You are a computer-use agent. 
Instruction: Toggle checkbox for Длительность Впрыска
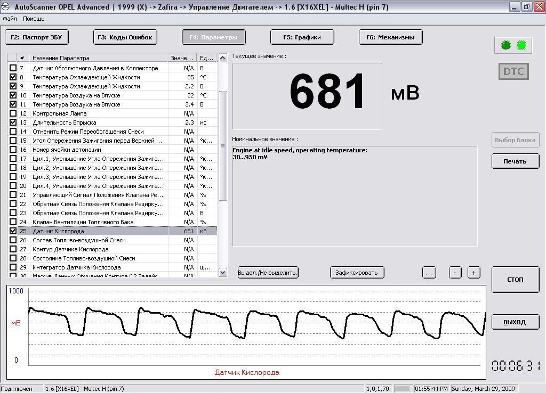pos(13,122)
